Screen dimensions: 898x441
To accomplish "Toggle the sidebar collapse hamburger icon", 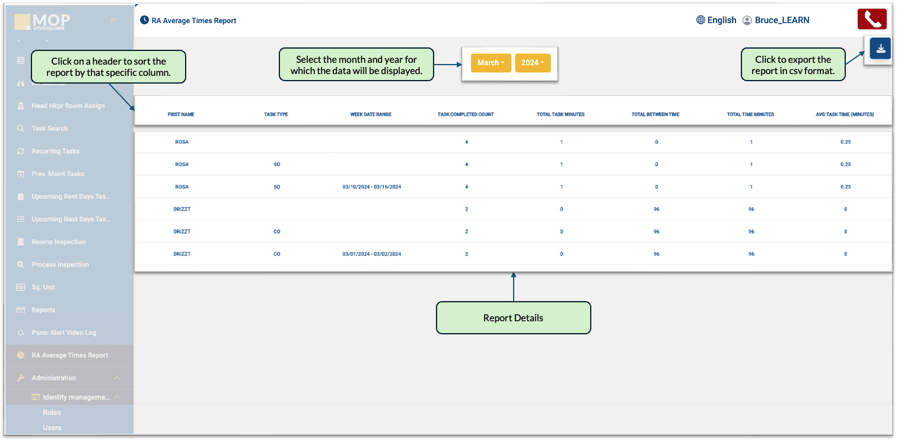I will coord(114,21).
